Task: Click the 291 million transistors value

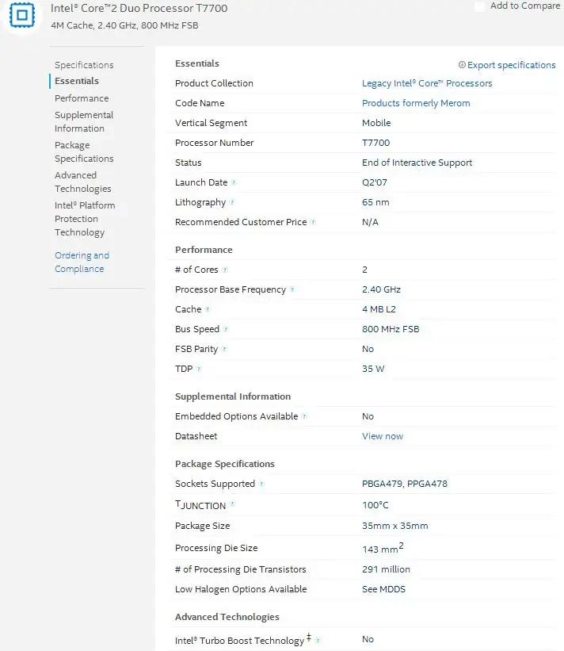Action: [386, 569]
